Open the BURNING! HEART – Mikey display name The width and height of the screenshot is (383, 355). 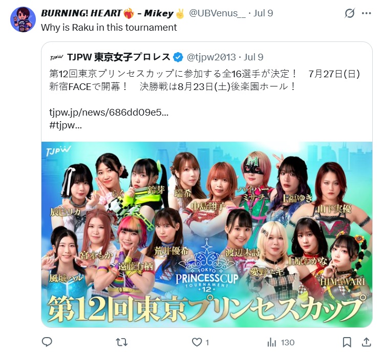pos(113,13)
